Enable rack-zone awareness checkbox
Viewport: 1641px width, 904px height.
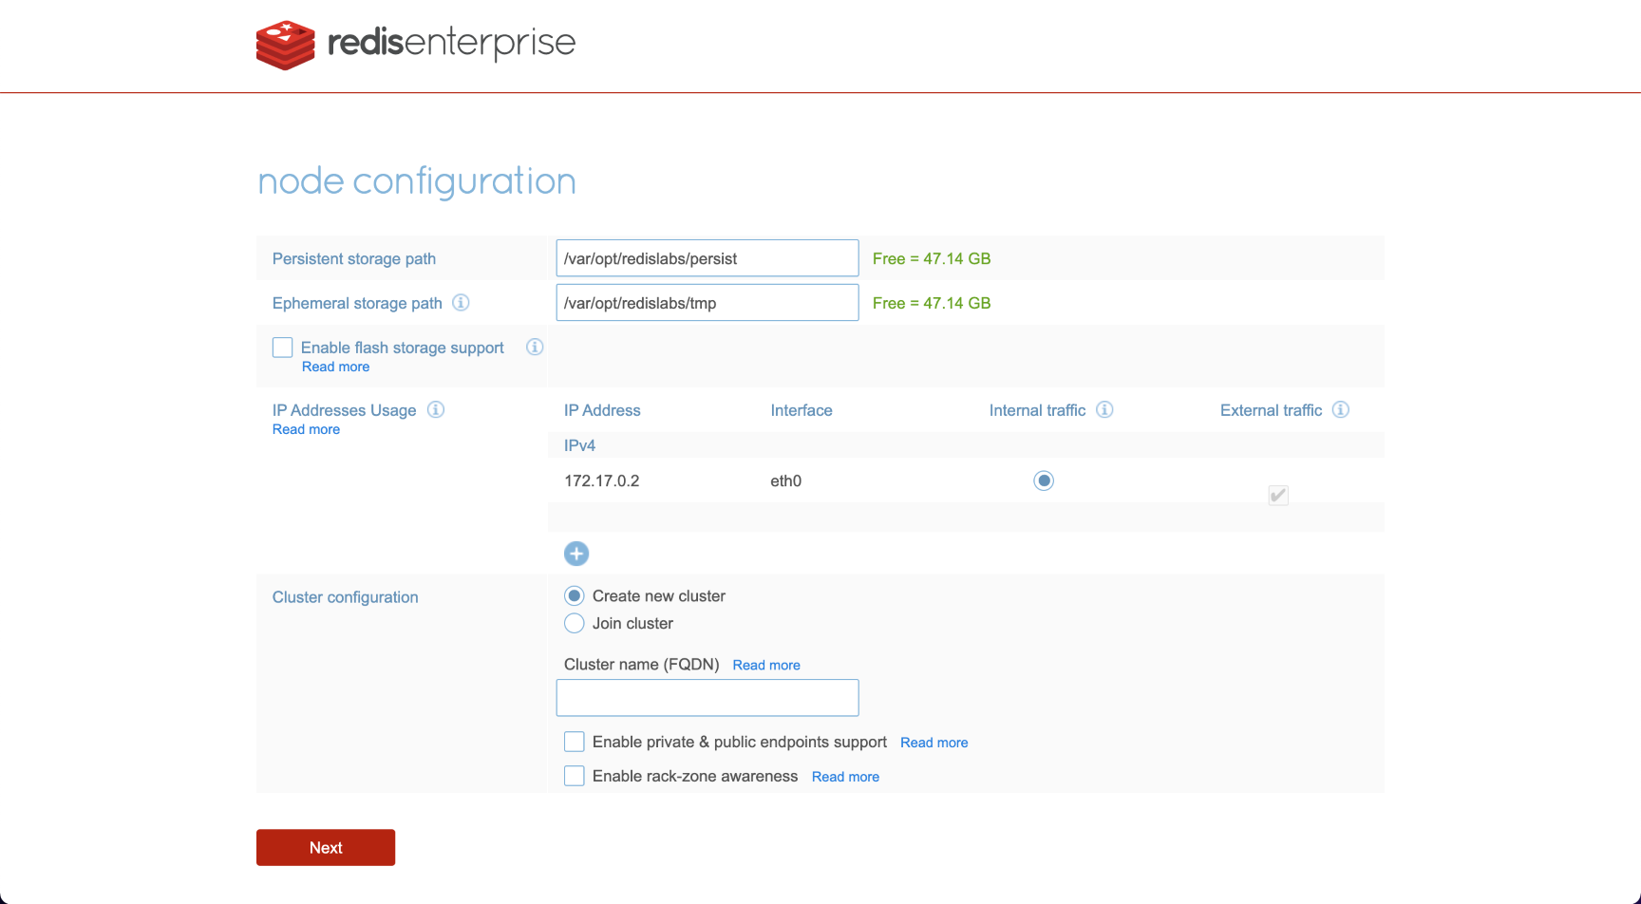[x=575, y=776]
